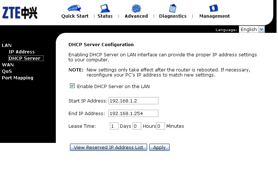Viewport: 278px width, 175px height.
Task: Click the Quick Start car icon
Action: tap(74, 8)
